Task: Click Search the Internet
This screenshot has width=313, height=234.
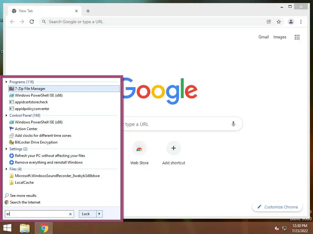Action: coord(22,202)
